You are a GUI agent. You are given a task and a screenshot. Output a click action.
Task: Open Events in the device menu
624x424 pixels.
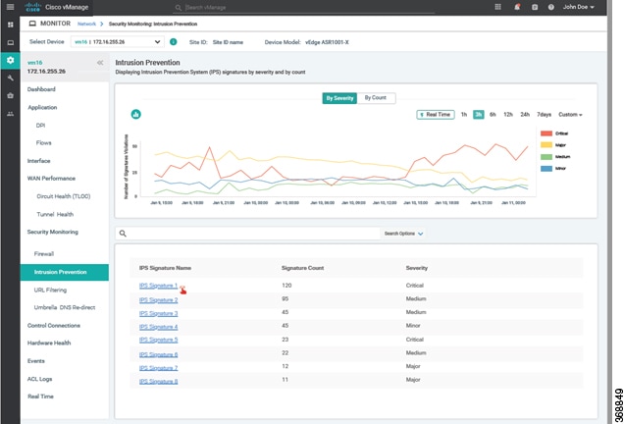pyautogui.click(x=36, y=361)
